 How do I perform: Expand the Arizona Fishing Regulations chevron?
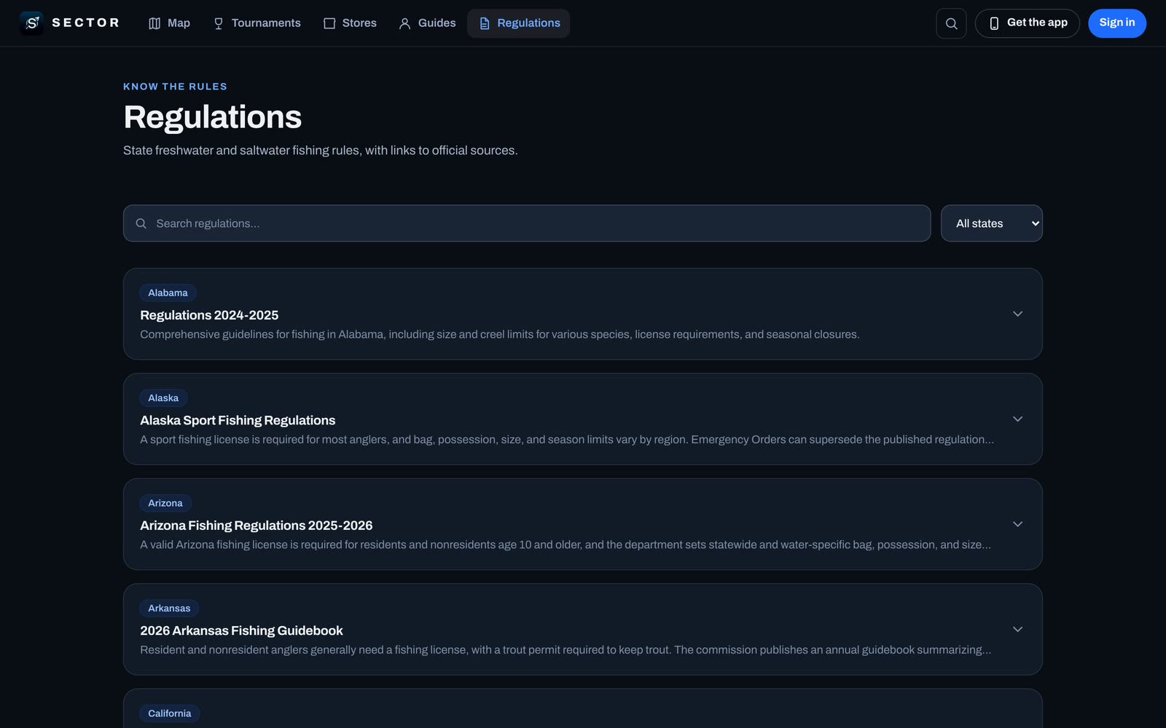[x=1018, y=524]
